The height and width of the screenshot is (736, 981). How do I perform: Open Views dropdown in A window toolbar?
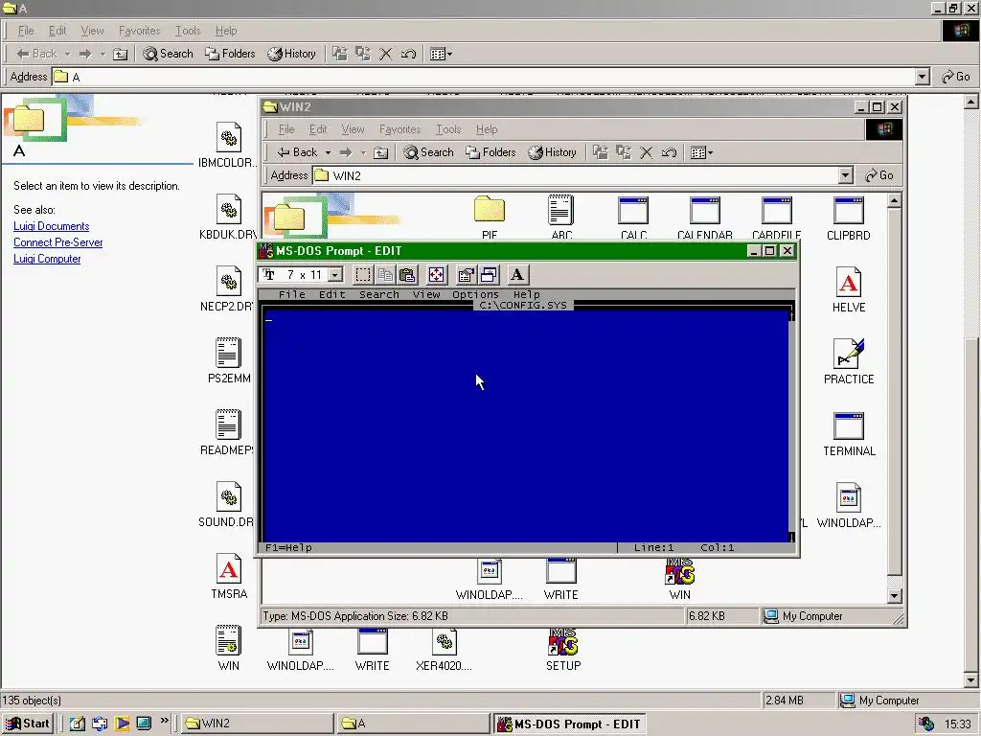click(x=441, y=54)
